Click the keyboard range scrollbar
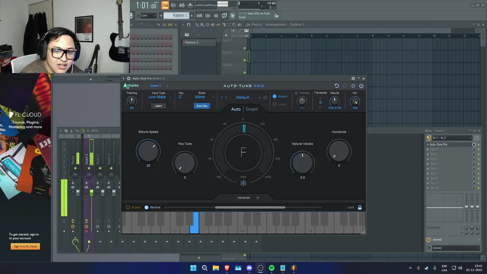This screenshot has height=274, width=487. click(250, 207)
